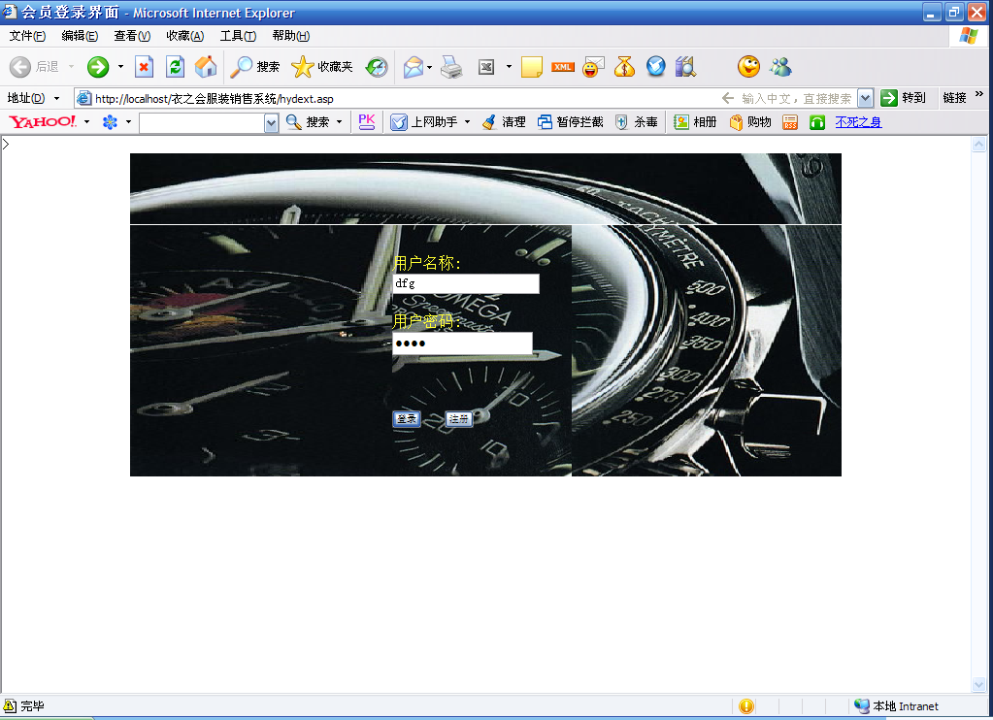993x720 pixels.
Task: Click the Yahoo! logo in toolbar
Action: (43, 121)
